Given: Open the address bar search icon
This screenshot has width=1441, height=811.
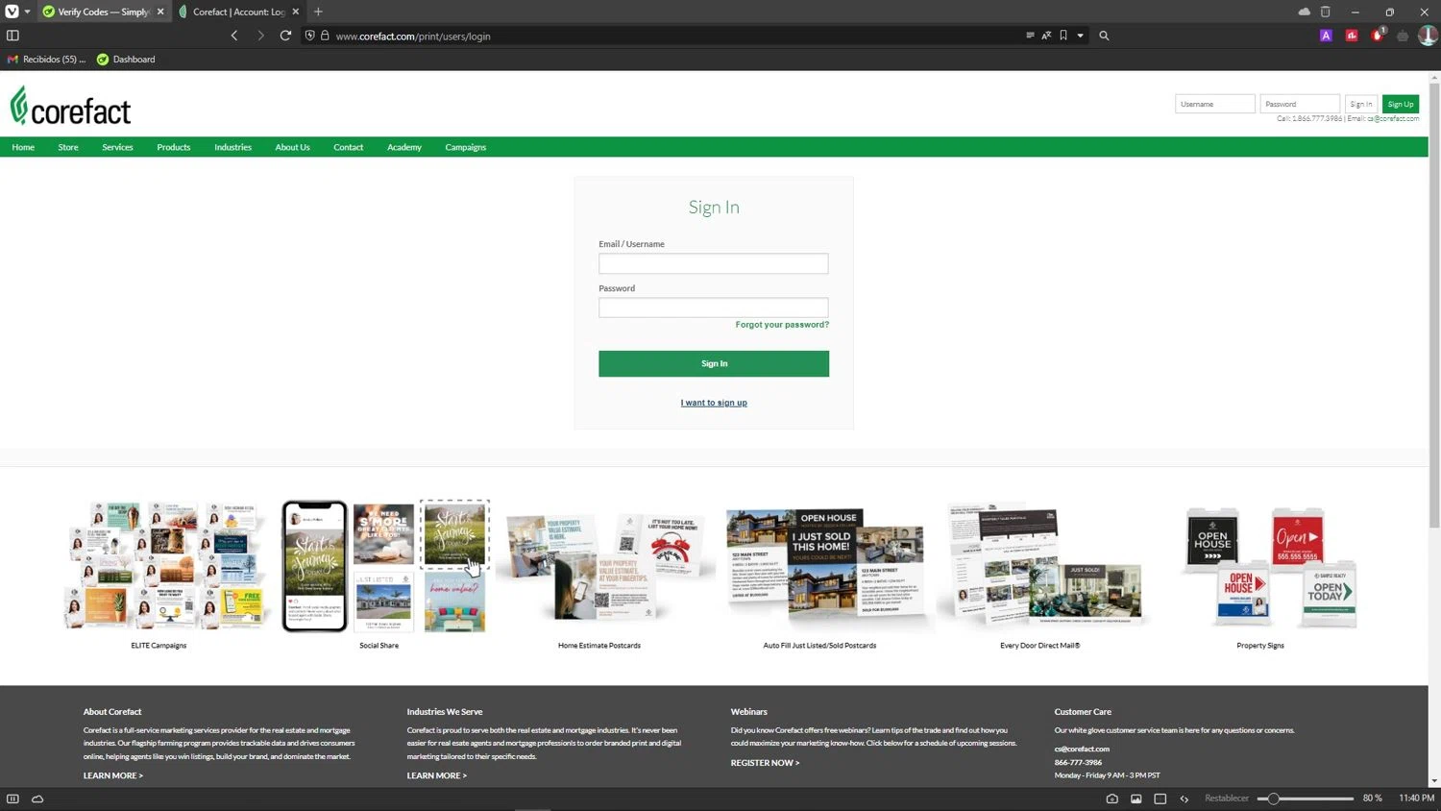Looking at the screenshot, I should point(1104,36).
